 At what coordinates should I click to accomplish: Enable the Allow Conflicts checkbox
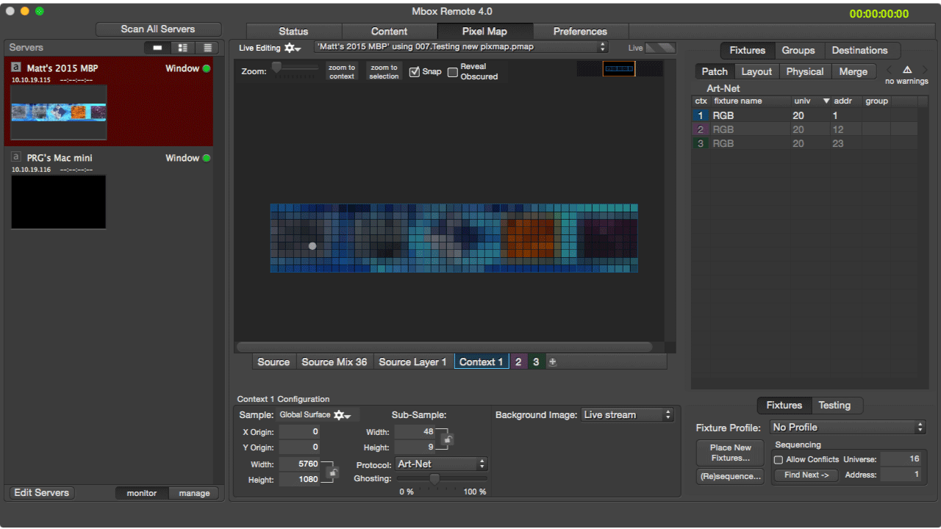(779, 460)
